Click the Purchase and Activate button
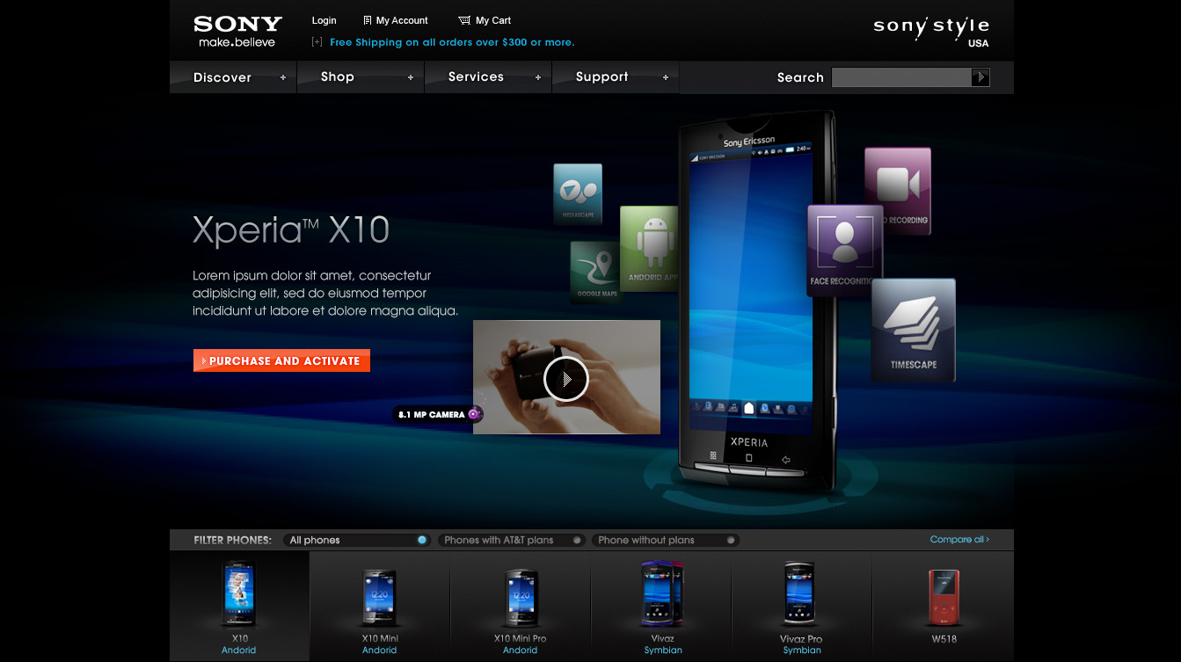The height and width of the screenshot is (662, 1181). [281, 360]
